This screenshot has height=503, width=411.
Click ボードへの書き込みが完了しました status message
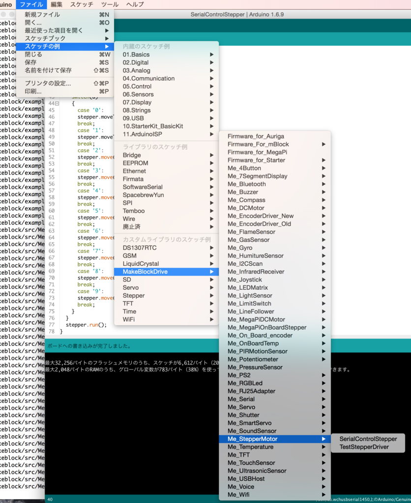pos(89,346)
